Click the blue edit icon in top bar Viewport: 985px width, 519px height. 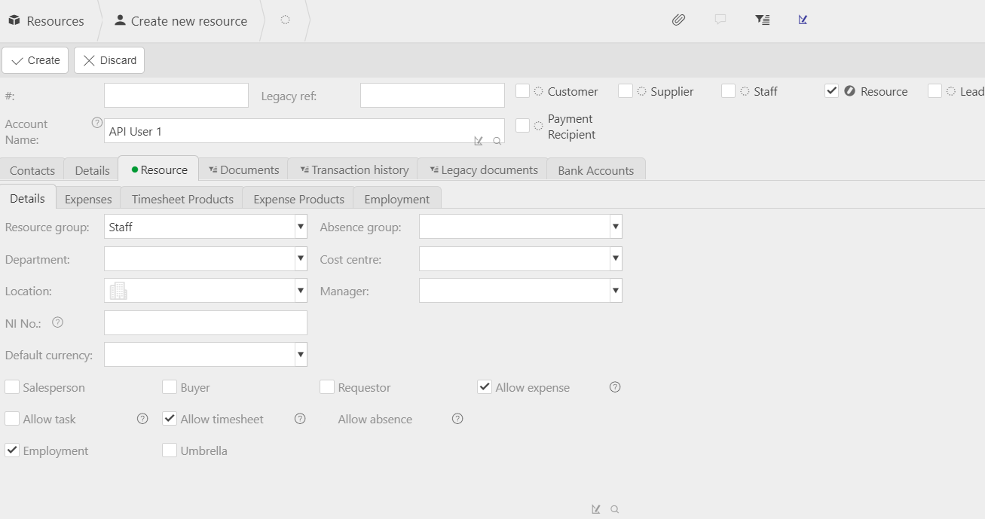[803, 20]
